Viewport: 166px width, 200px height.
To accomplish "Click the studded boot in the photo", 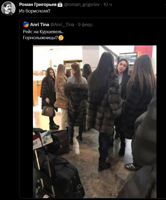I will click(104, 165).
